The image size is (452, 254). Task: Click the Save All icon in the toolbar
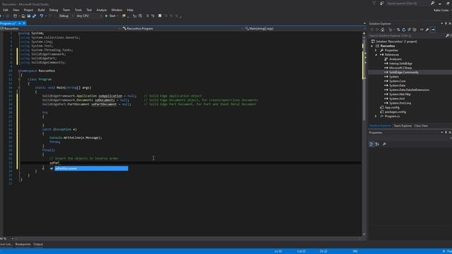pos(34,16)
